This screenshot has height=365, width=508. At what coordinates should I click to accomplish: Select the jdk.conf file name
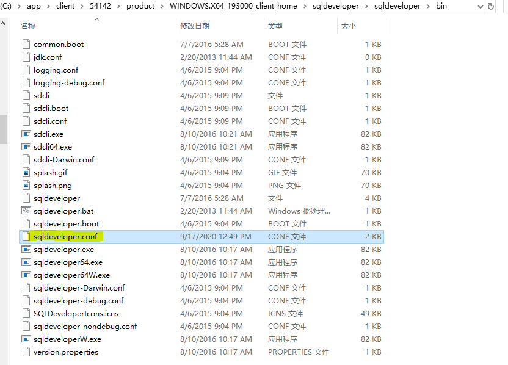click(48, 57)
